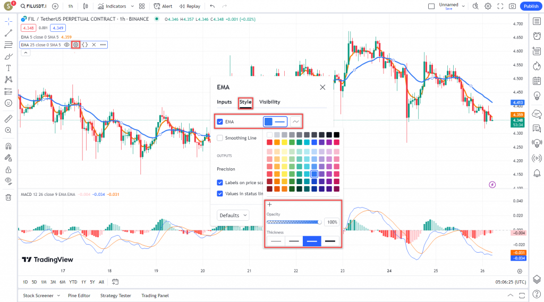The height and width of the screenshot is (302, 544).
Task: Uncheck Values in status line
Action: tap(219, 194)
